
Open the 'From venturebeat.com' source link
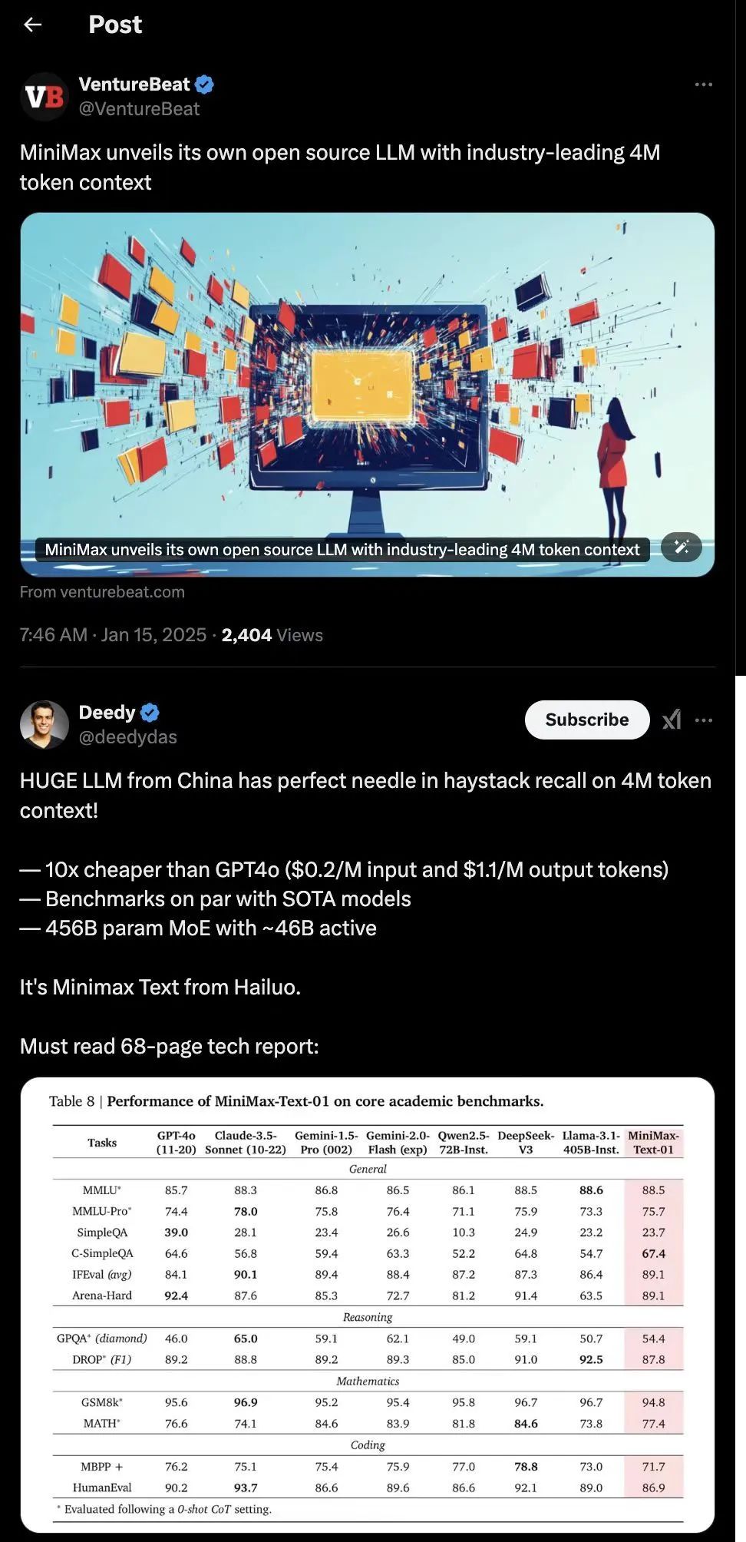pyautogui.click(x=102, y=592)
